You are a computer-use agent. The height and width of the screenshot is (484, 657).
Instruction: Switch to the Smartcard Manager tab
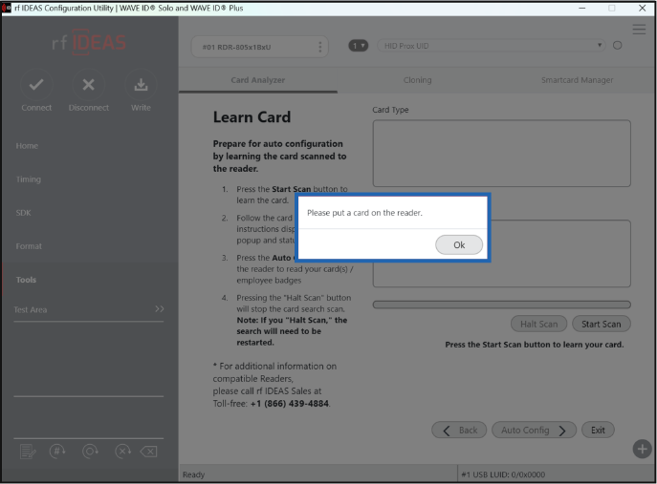[x=577, y=80]
